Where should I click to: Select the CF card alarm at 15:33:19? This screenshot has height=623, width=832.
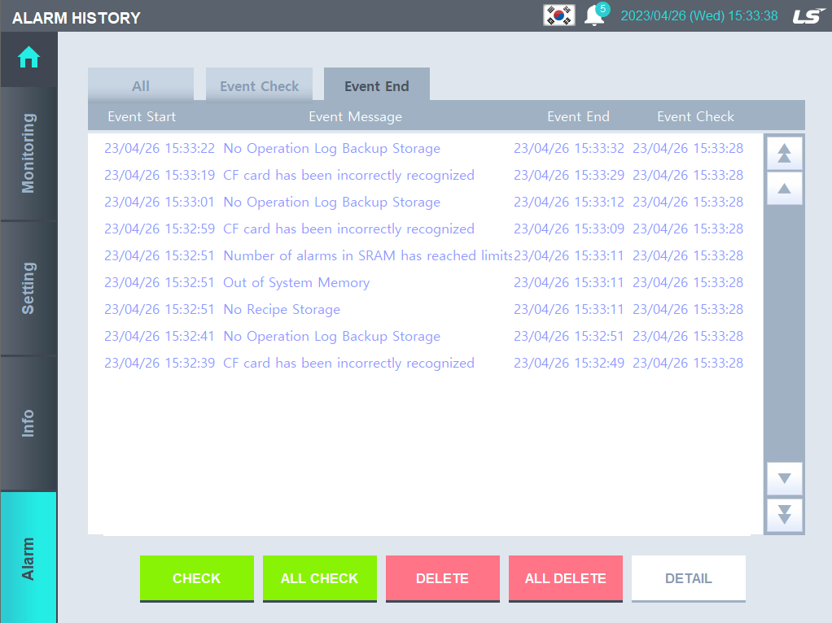[424, 175]
